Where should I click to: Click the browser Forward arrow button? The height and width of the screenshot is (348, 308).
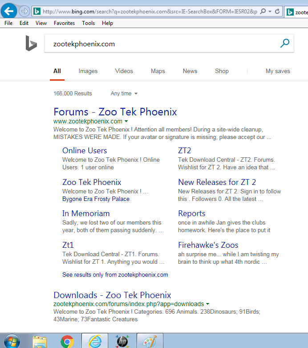(x=24, y=11)
